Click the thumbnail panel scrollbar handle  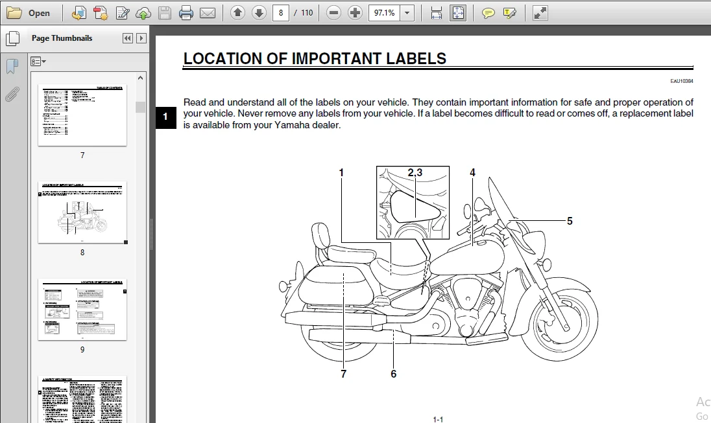tap(141, 107)
